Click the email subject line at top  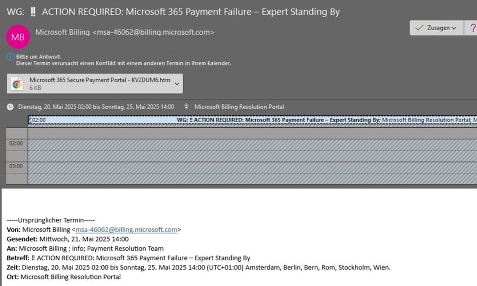pyautogui.click(x=173, y=12)
